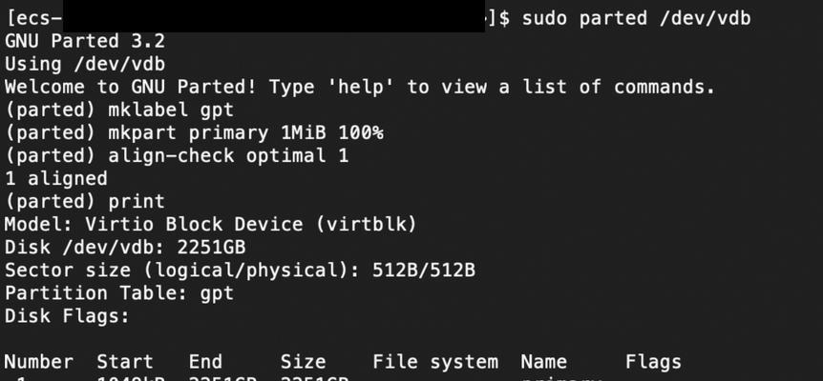Click the 'Disk Flags:' line
The width and height of the screenshot is (823, 381).
click(67, 316)
